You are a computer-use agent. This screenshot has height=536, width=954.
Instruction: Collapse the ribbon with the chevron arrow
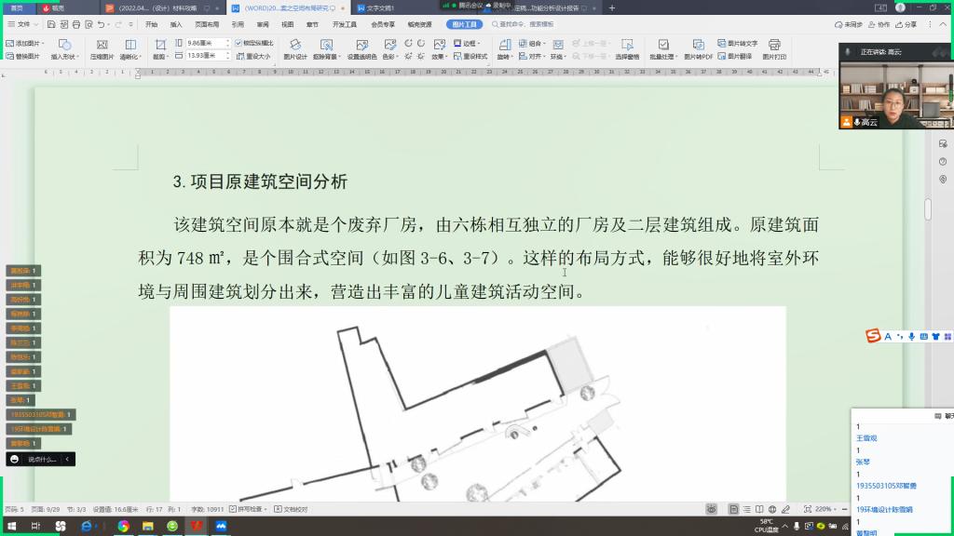tap(944, 24)
